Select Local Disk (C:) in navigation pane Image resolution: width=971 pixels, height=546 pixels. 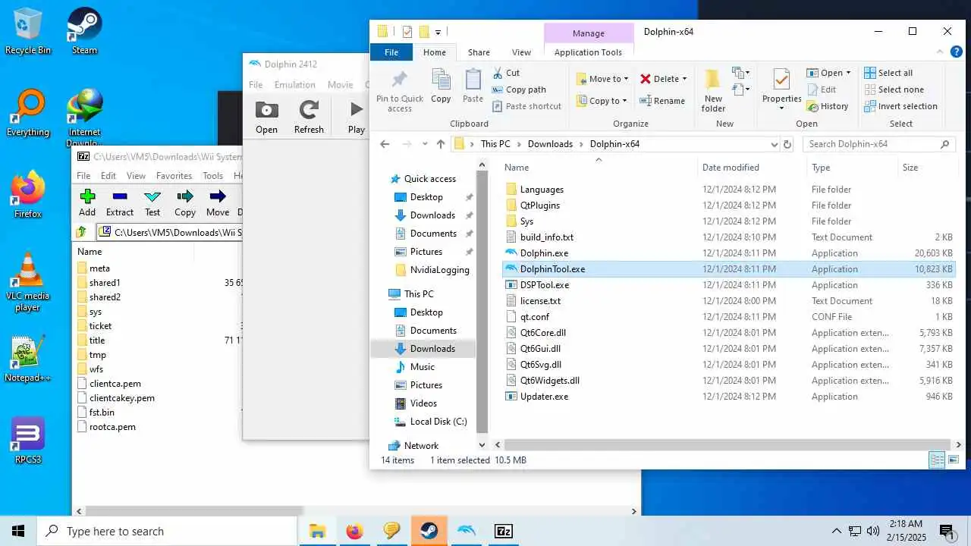tap(438, 422)
